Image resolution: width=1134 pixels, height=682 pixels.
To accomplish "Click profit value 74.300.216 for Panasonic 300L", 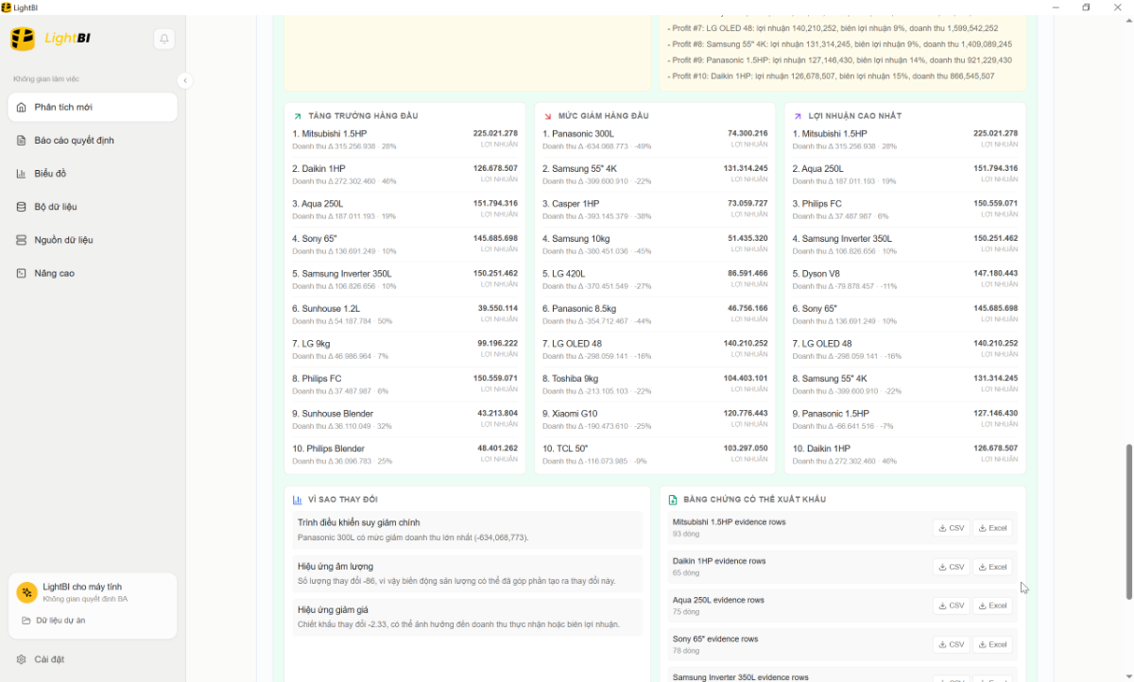I will point(747,133).
